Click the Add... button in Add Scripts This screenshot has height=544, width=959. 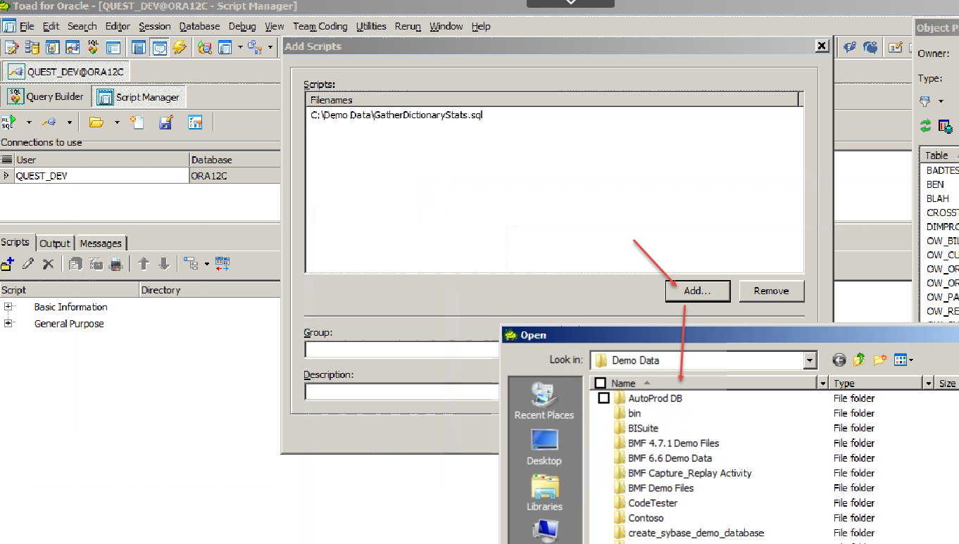[x=697, y=291]
